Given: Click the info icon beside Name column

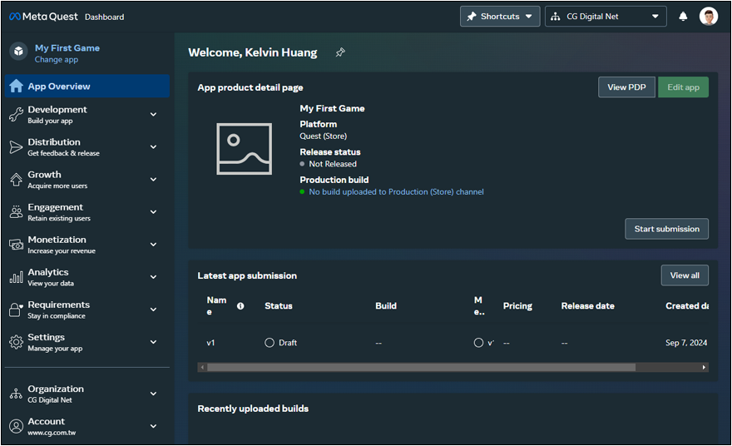Looking at the screenshot, I should 240,306.
